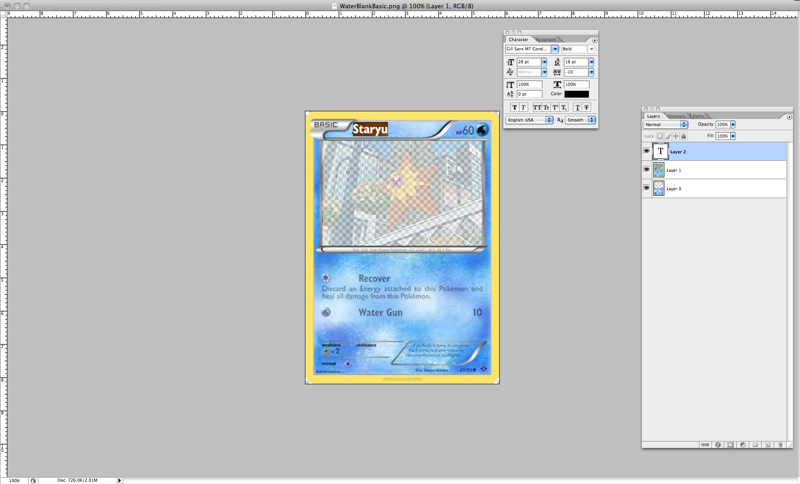Select the Layer 1 name
The height and width of the screenshot is (484, 800).
674,170
